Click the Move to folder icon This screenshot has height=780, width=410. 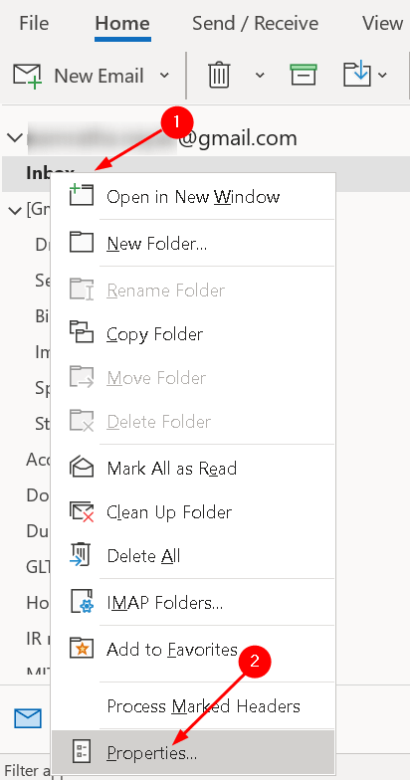[x=356, y=75]
